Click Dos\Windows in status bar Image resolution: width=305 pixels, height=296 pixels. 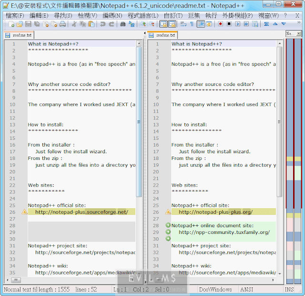(215, 290)
